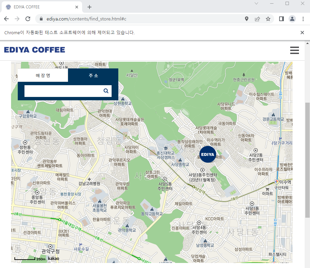Click the 현충근린공원 park label

[244, 79]
